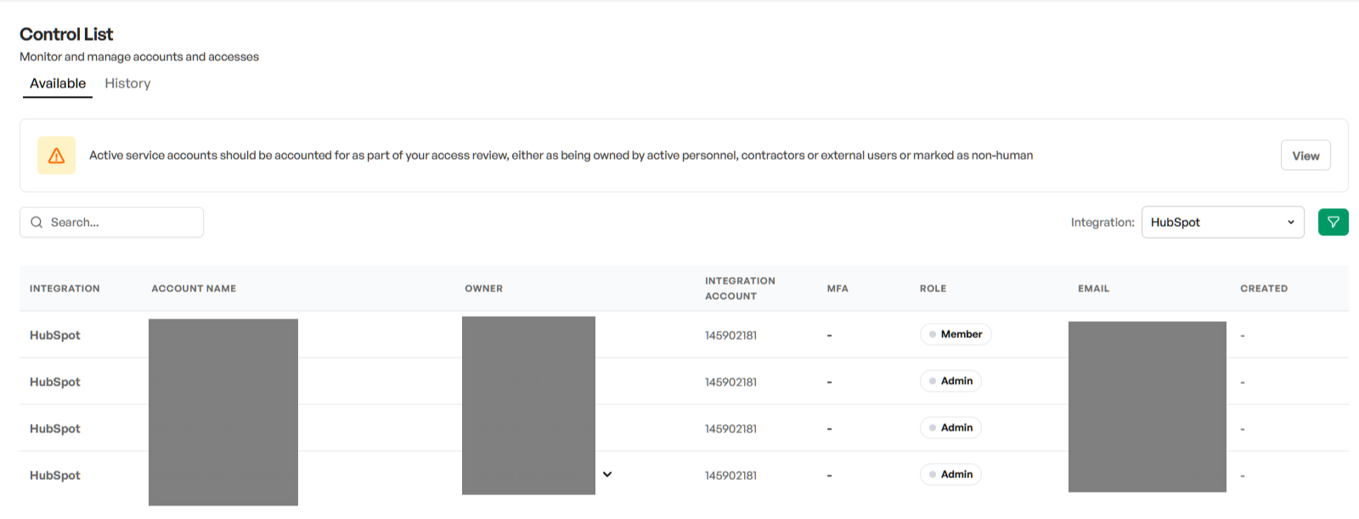The image size is (1359, 519).
Task: Select the Available tab
Action: click(58, 83)
